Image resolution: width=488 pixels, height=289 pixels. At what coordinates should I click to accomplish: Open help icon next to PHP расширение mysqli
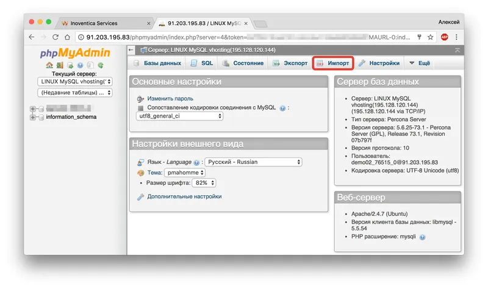(x=422, y=237)
